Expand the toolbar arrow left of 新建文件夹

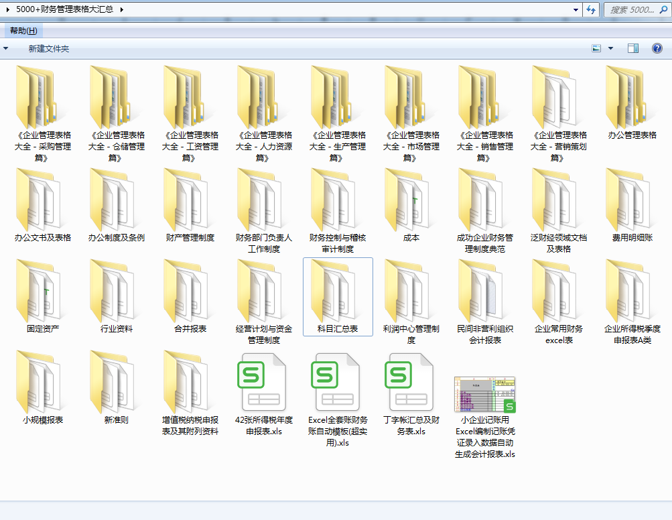point(5,48)
